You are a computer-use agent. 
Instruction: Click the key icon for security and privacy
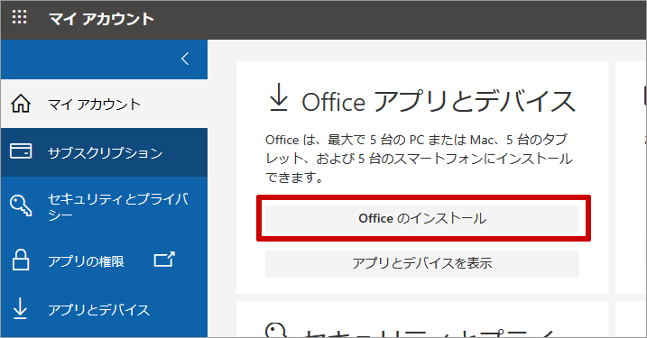point(21,206)
